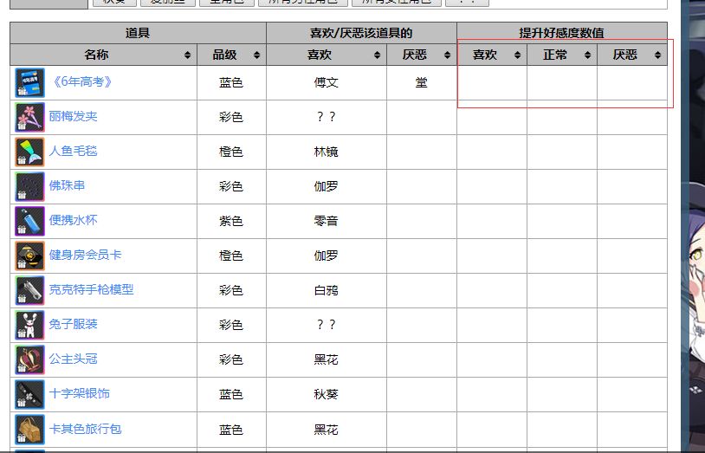705x453 pixels.
Task: Select 伽罗 in the 佛珠串 row
Action: (326, 187)
